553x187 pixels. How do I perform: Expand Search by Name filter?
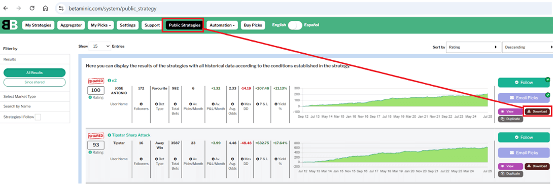35,106
